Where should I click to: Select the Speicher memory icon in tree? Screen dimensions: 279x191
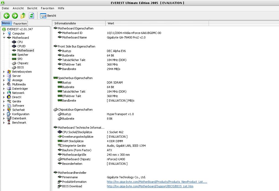[14, 55]
